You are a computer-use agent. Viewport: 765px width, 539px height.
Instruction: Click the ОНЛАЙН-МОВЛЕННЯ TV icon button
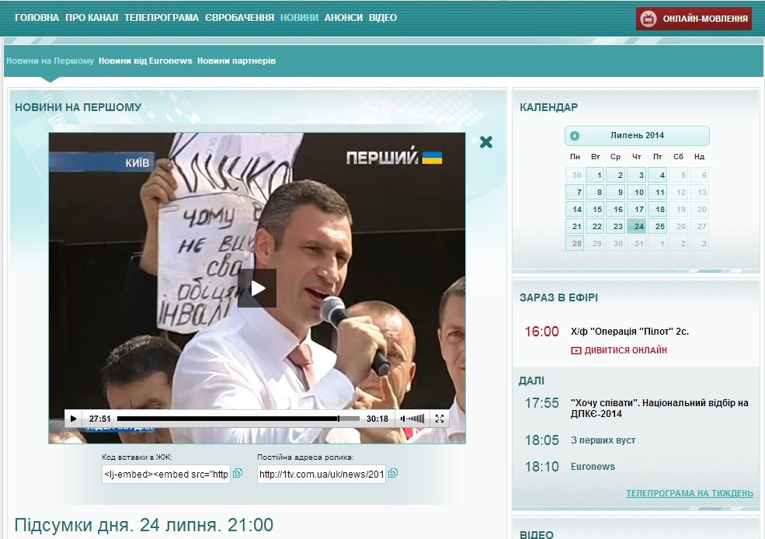648,19
